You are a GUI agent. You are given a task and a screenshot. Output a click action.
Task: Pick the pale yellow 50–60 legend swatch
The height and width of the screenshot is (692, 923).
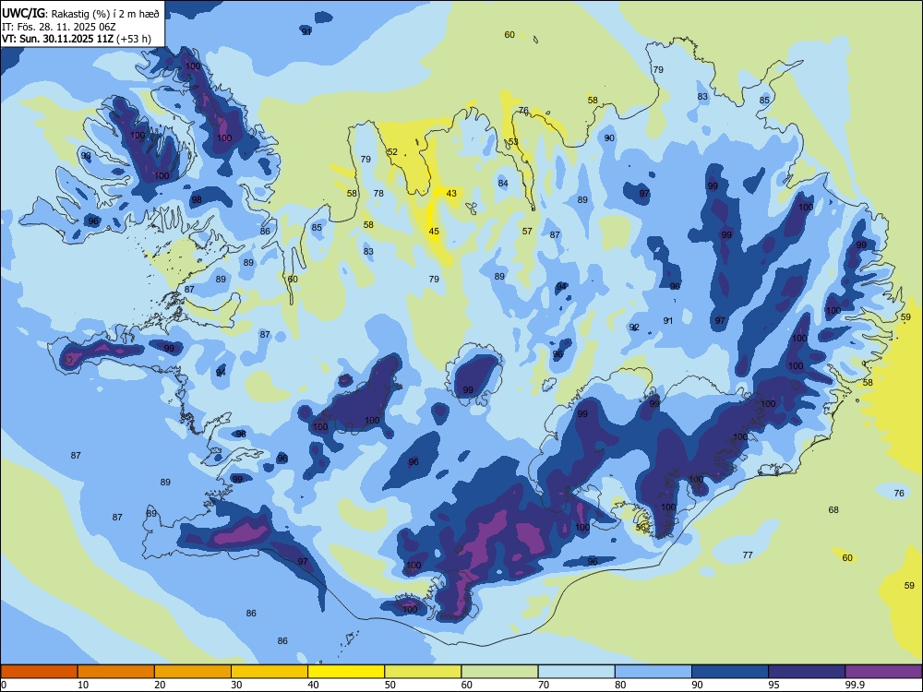point(423,672)
